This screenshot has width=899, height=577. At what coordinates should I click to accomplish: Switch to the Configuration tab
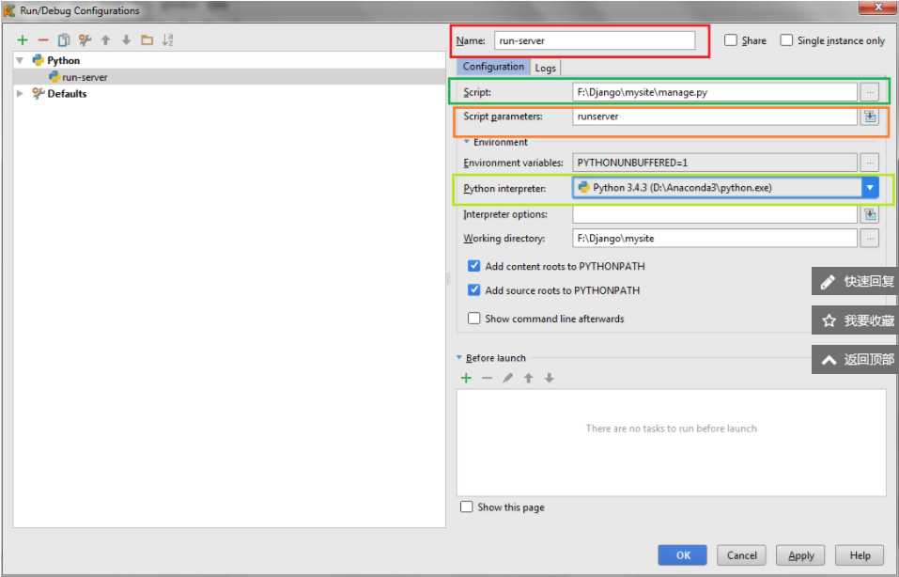tap(493, 67)
